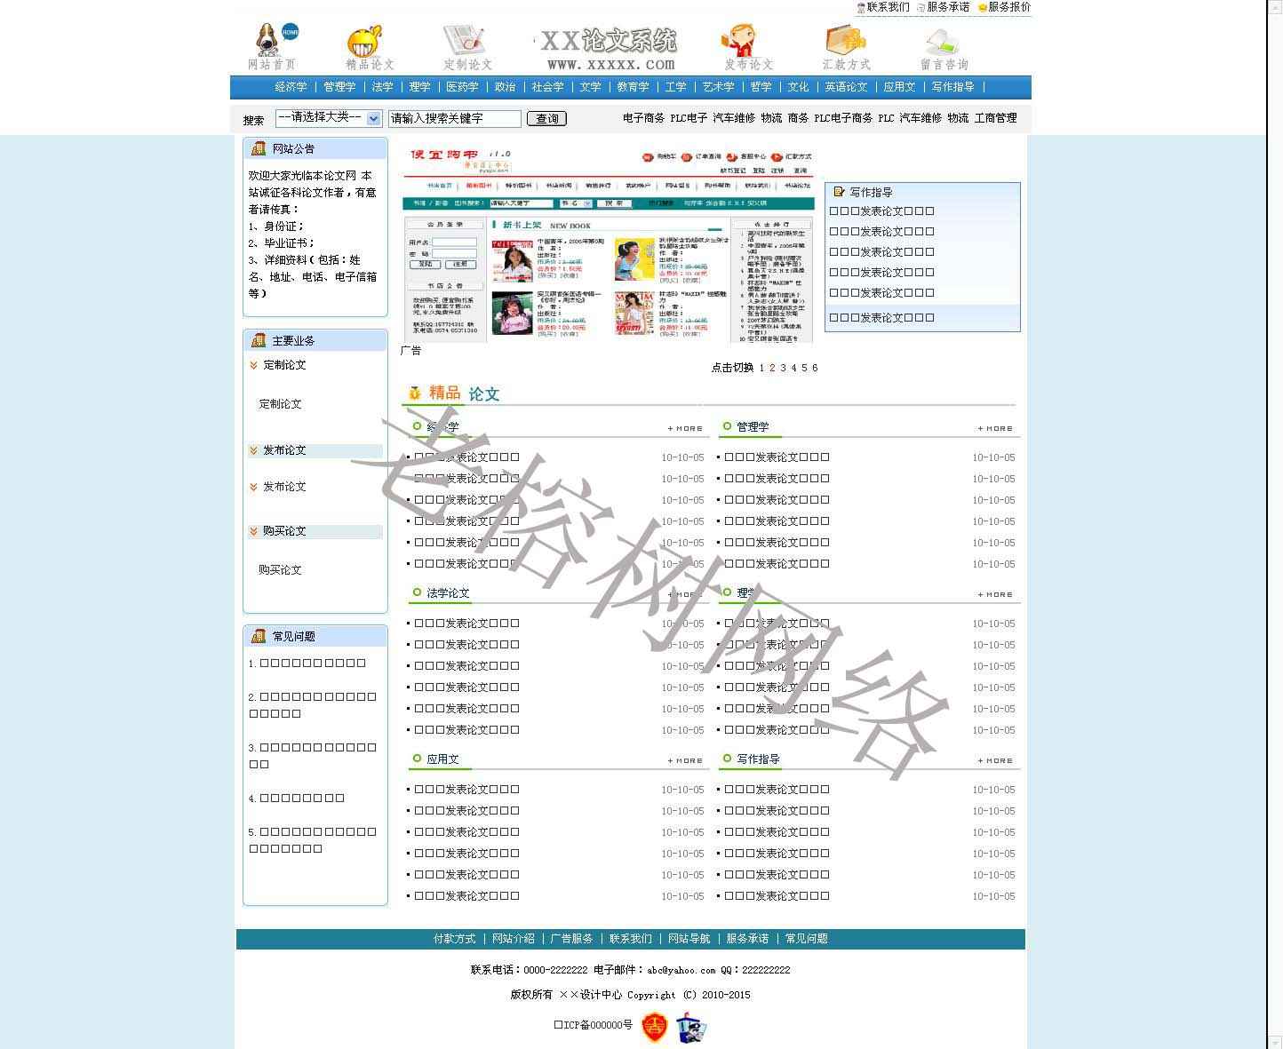Viewport: 1283px width, 1049px height.
Task: Click the browser vertical scrollbar down arrow
Action: tap(1275, 1042)
